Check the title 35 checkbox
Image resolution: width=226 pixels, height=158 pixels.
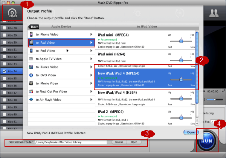pos(5,78)
